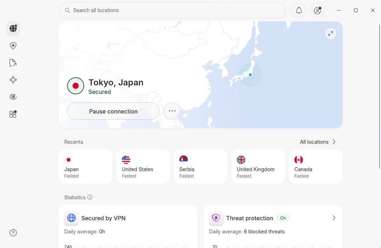The image size is (381, 248).
Task: Open the help question mark icon
Action: 13,233
